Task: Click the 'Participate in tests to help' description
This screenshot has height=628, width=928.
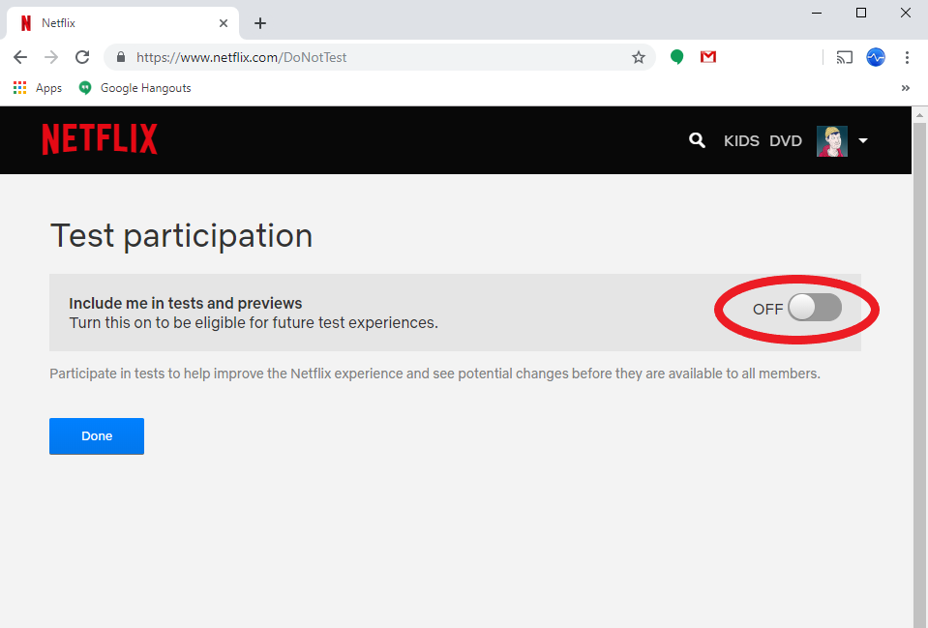Action: 434,374
